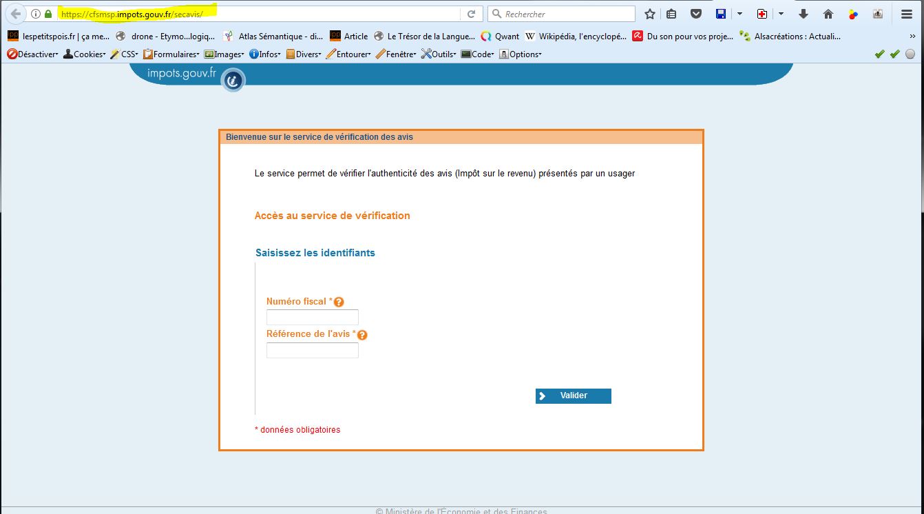Click the help icon beside Référence de l'avis
Viewport: 924px width, 514px height.
[x=362, y=335]
